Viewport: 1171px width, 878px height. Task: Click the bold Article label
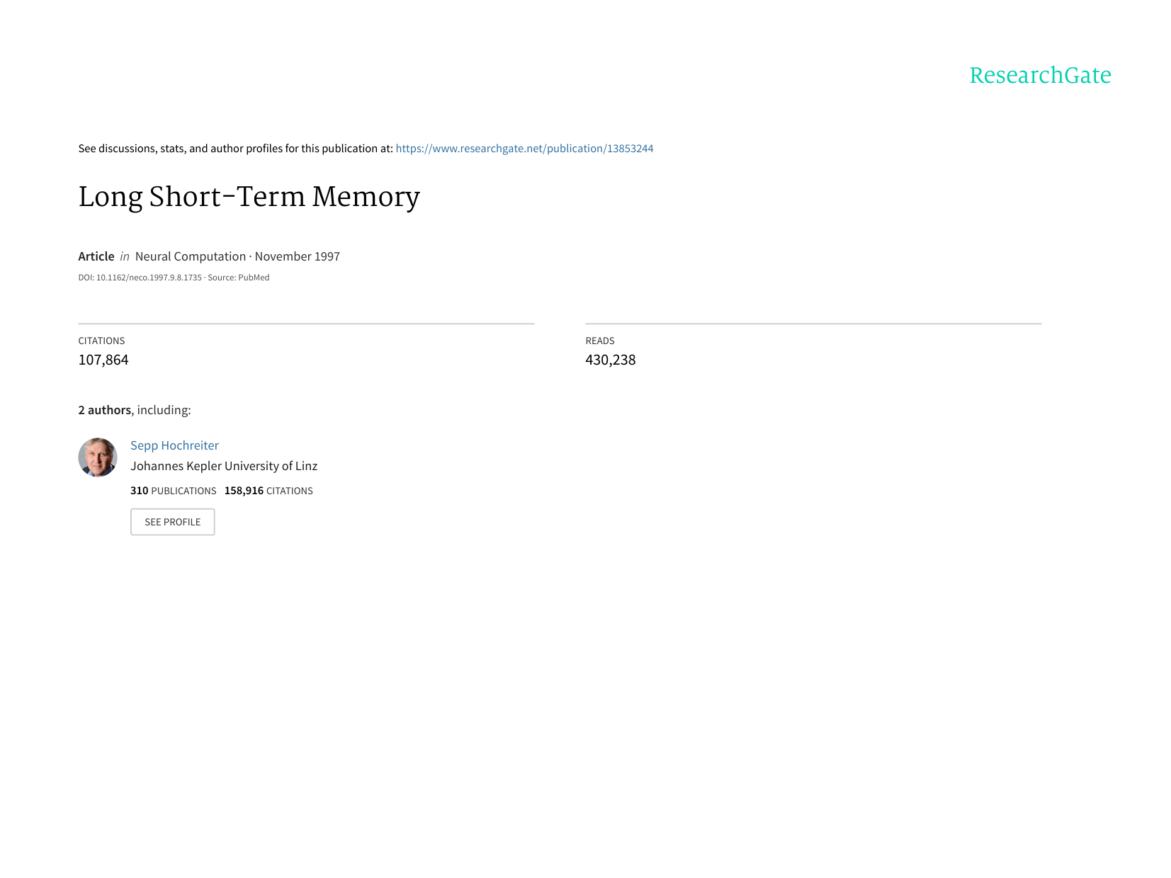(x=96, y=256)
